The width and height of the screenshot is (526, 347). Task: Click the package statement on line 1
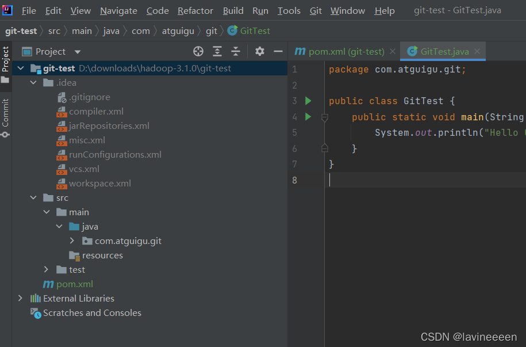click(397, 70)
